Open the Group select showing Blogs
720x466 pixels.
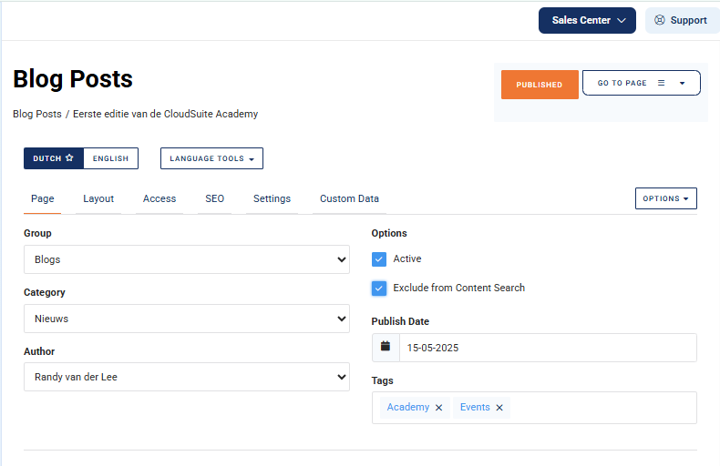[187, 259]
